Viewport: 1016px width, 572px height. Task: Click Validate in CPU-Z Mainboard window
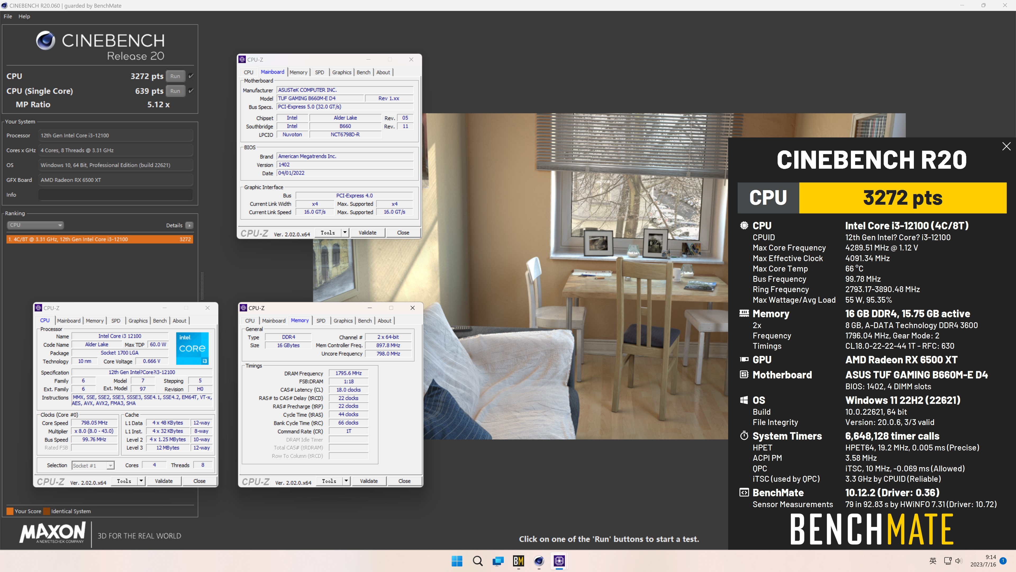(367, 233)
